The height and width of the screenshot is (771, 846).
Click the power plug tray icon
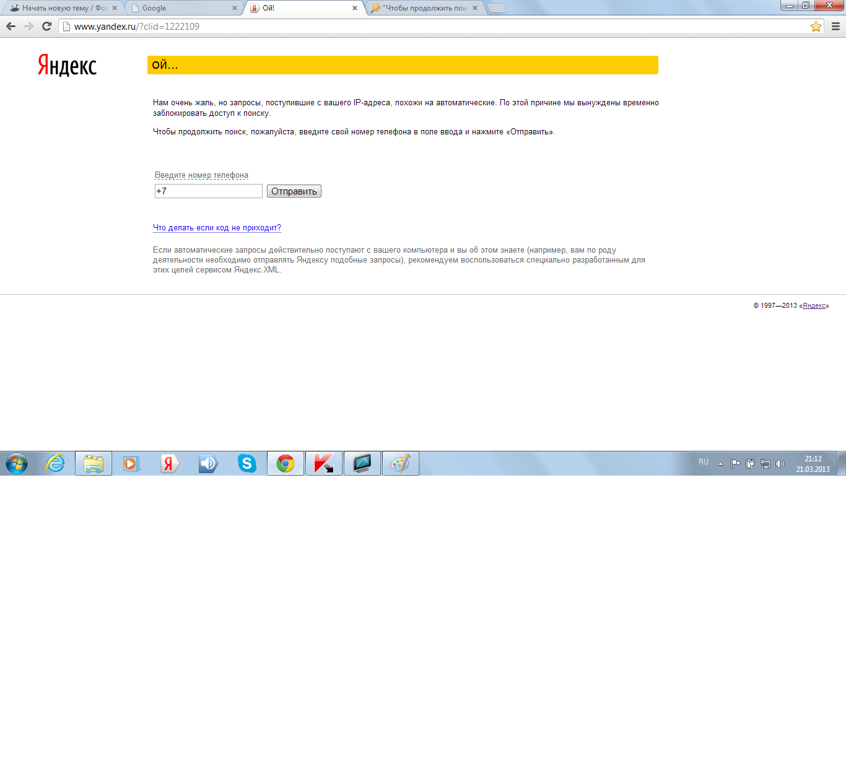pos(750,464)
